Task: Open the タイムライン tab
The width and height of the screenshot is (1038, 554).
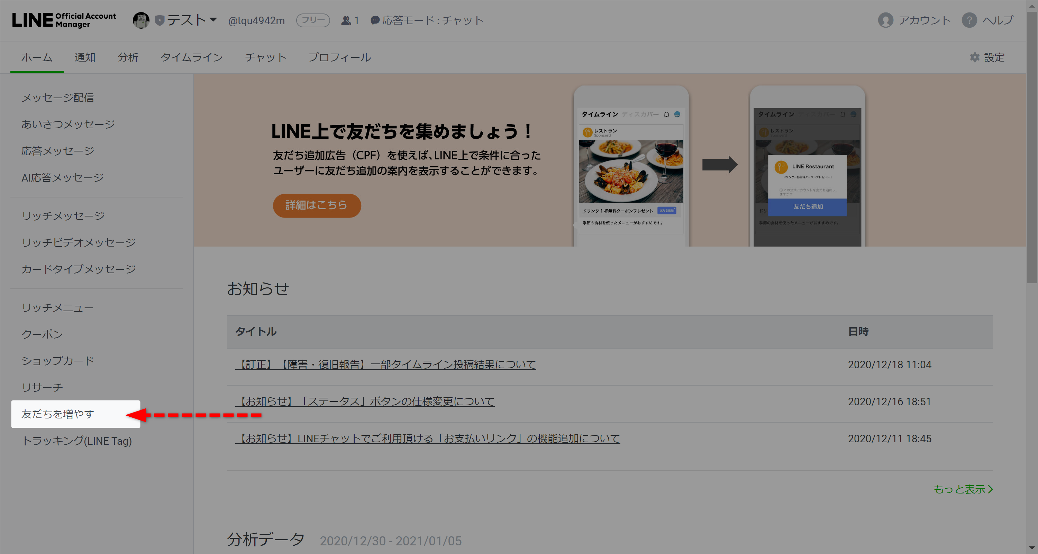Action: coord(192,57)
